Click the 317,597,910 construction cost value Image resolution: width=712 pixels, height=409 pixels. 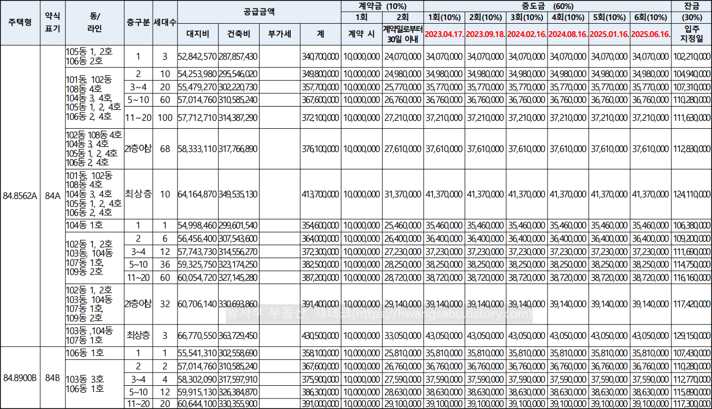[x=238, y=379]
